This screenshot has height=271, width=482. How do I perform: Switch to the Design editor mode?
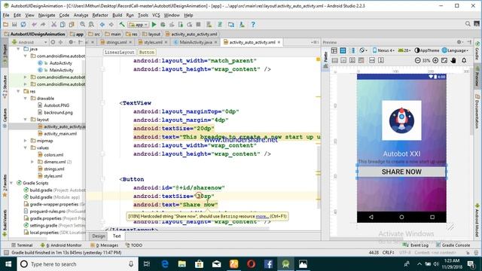coord(99,236)
